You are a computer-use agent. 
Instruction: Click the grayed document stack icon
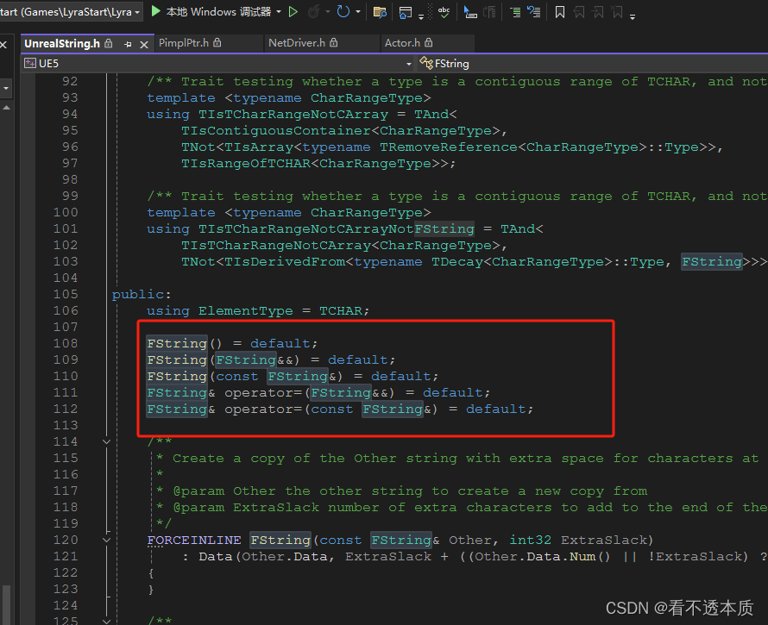tap(489, 12)
